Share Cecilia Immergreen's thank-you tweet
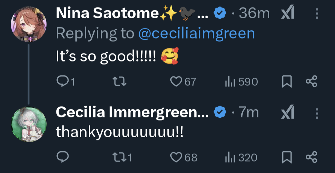 [311, 157]
